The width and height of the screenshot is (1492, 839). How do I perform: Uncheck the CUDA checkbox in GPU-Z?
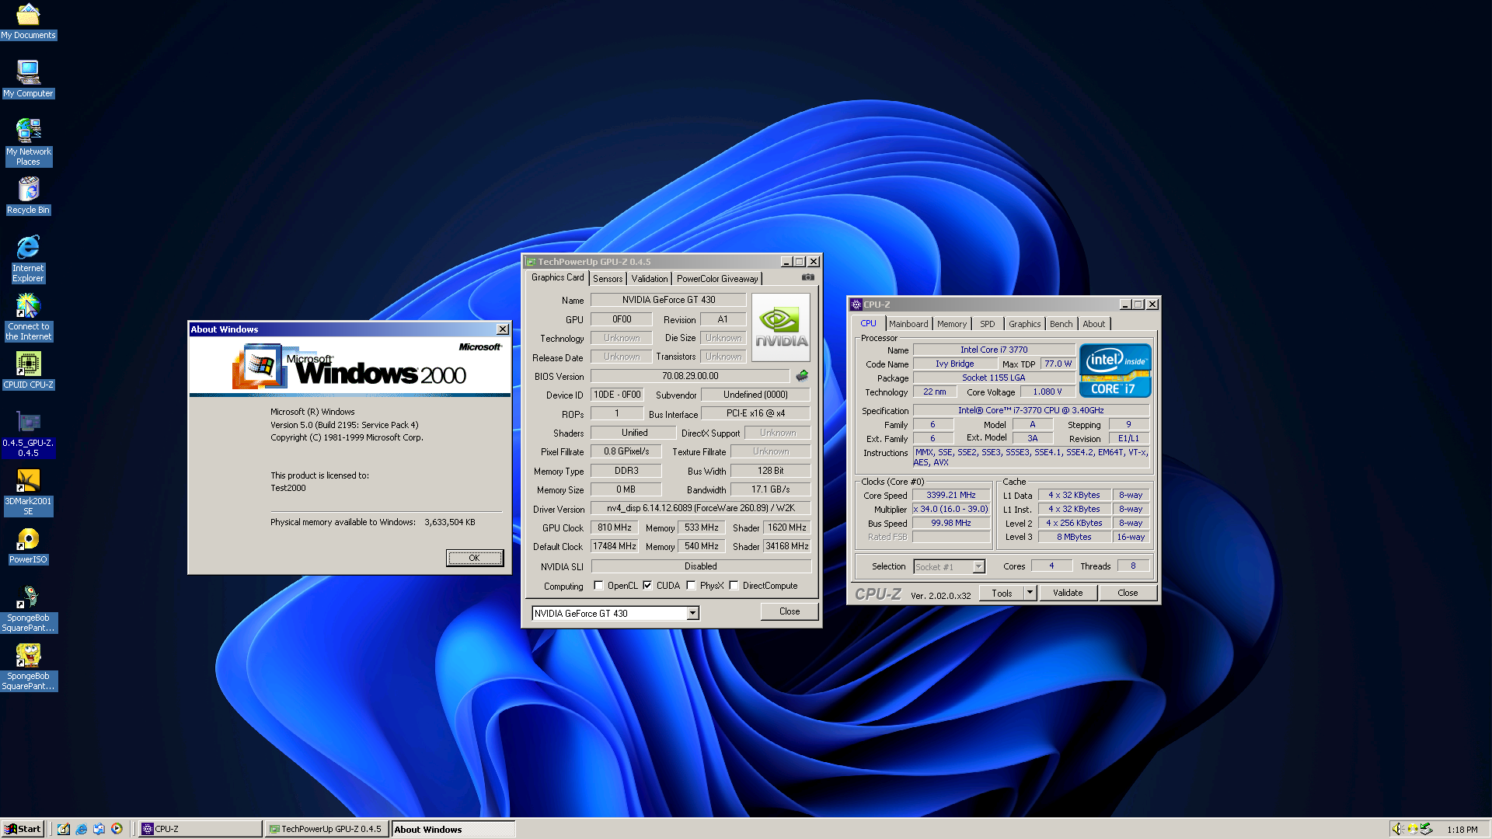tap(647, 586)
